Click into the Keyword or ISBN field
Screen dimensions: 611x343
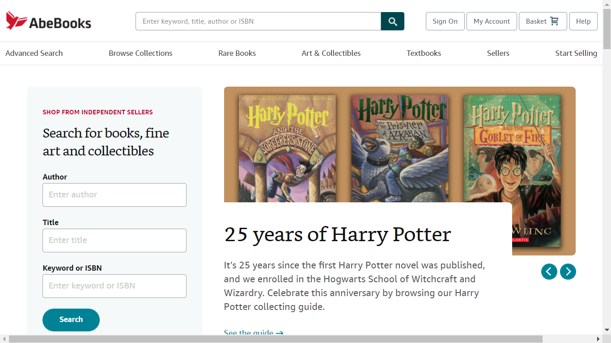pyautogui.click(x=115, y=286)
